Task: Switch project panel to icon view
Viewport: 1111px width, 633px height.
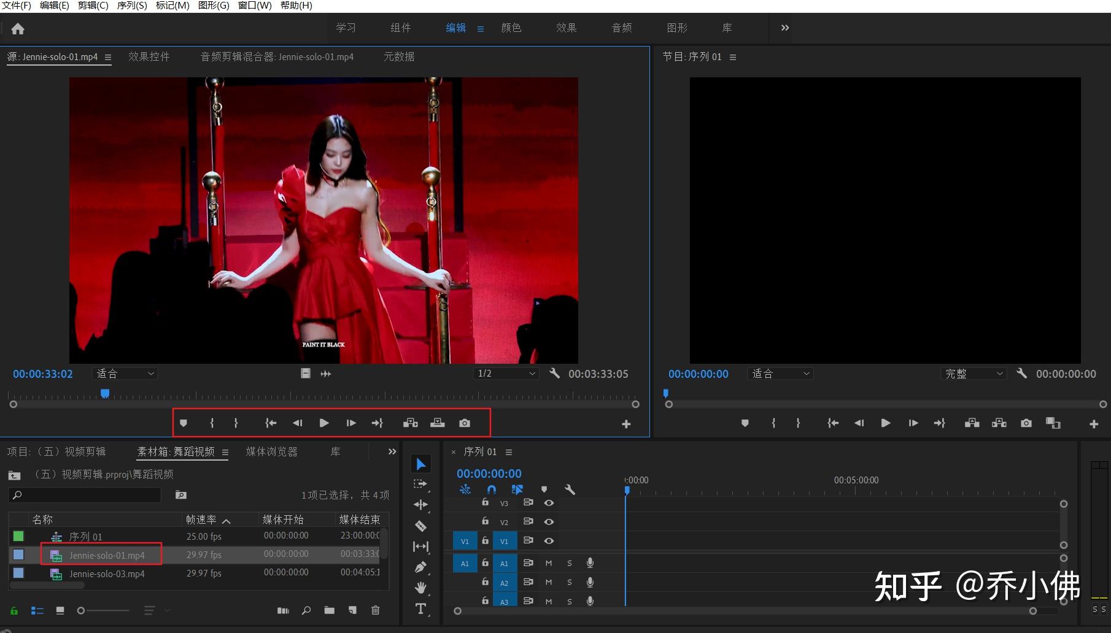Action: tap(60, 610)
